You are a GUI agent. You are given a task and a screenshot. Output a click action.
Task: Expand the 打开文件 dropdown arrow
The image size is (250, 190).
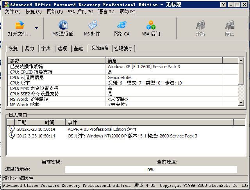pyautogui.click(x=36, y=28)
